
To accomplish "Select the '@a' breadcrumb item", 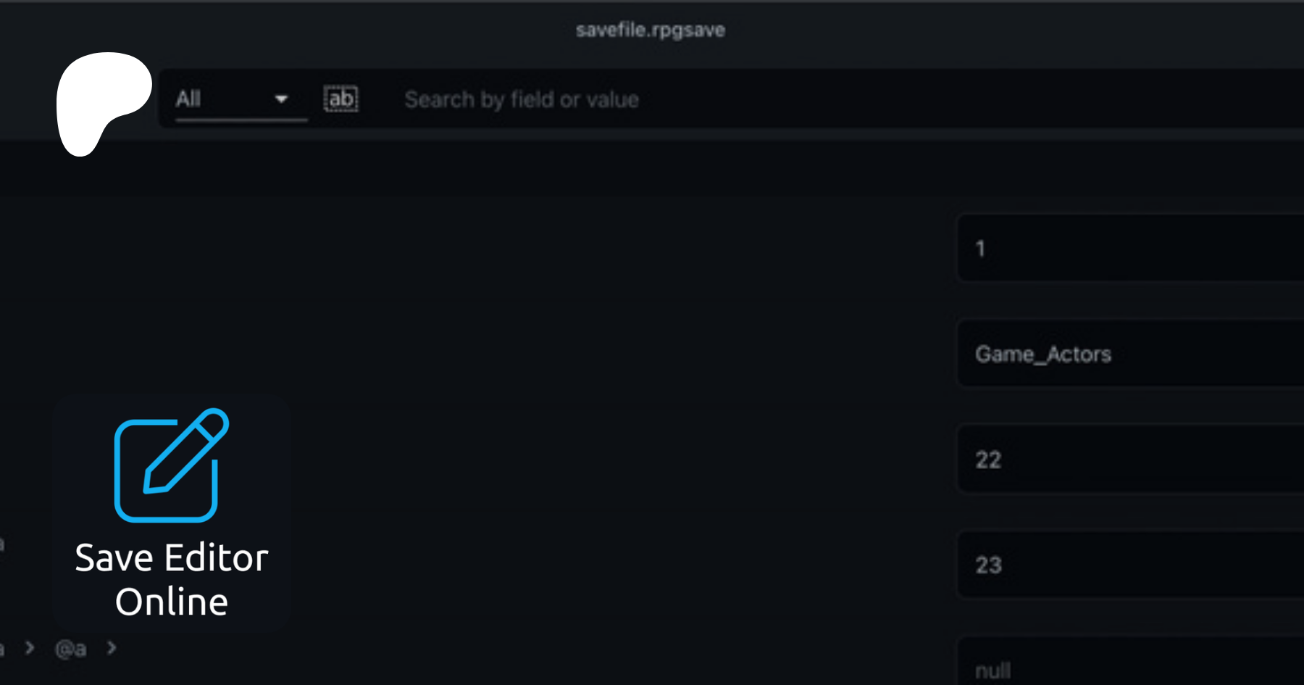I will (71, 649).
